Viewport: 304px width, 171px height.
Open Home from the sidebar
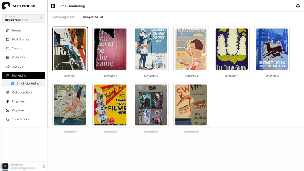(16, 30)
